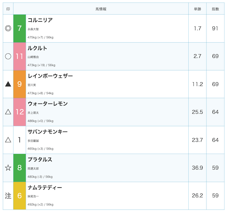
Task: Click the single circle mark for ルクルト
Action: point(8,56)
